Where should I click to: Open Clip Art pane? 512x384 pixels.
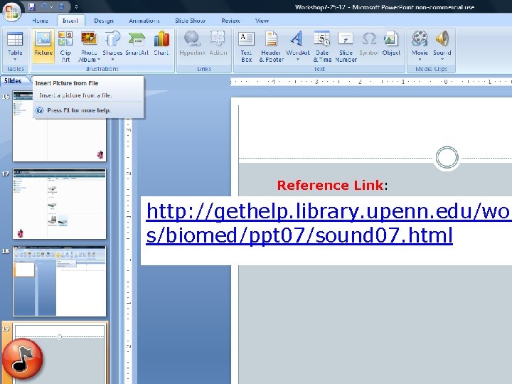coord(65,46)
